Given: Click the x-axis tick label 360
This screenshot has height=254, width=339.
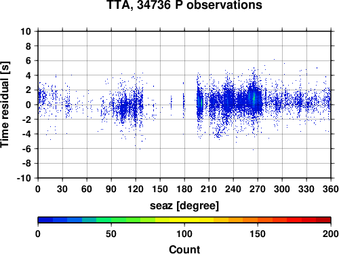Looking at the screenshot, I should tap(331, 189).
